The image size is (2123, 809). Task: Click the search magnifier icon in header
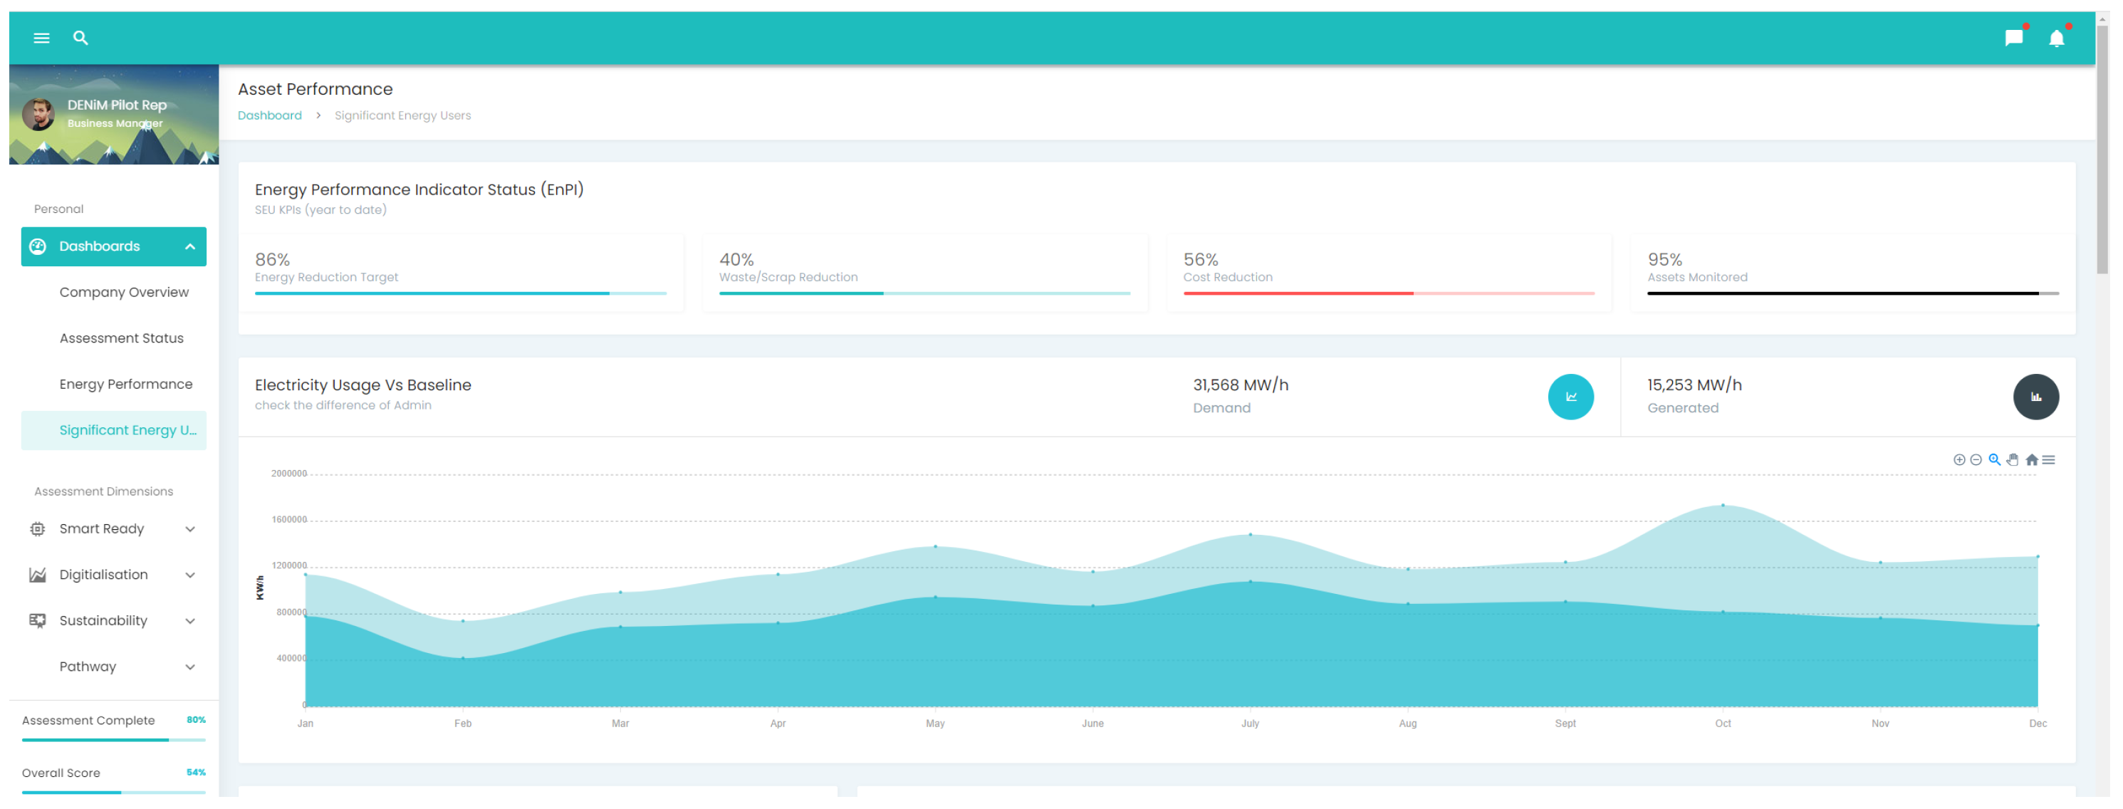click(80, 38)
